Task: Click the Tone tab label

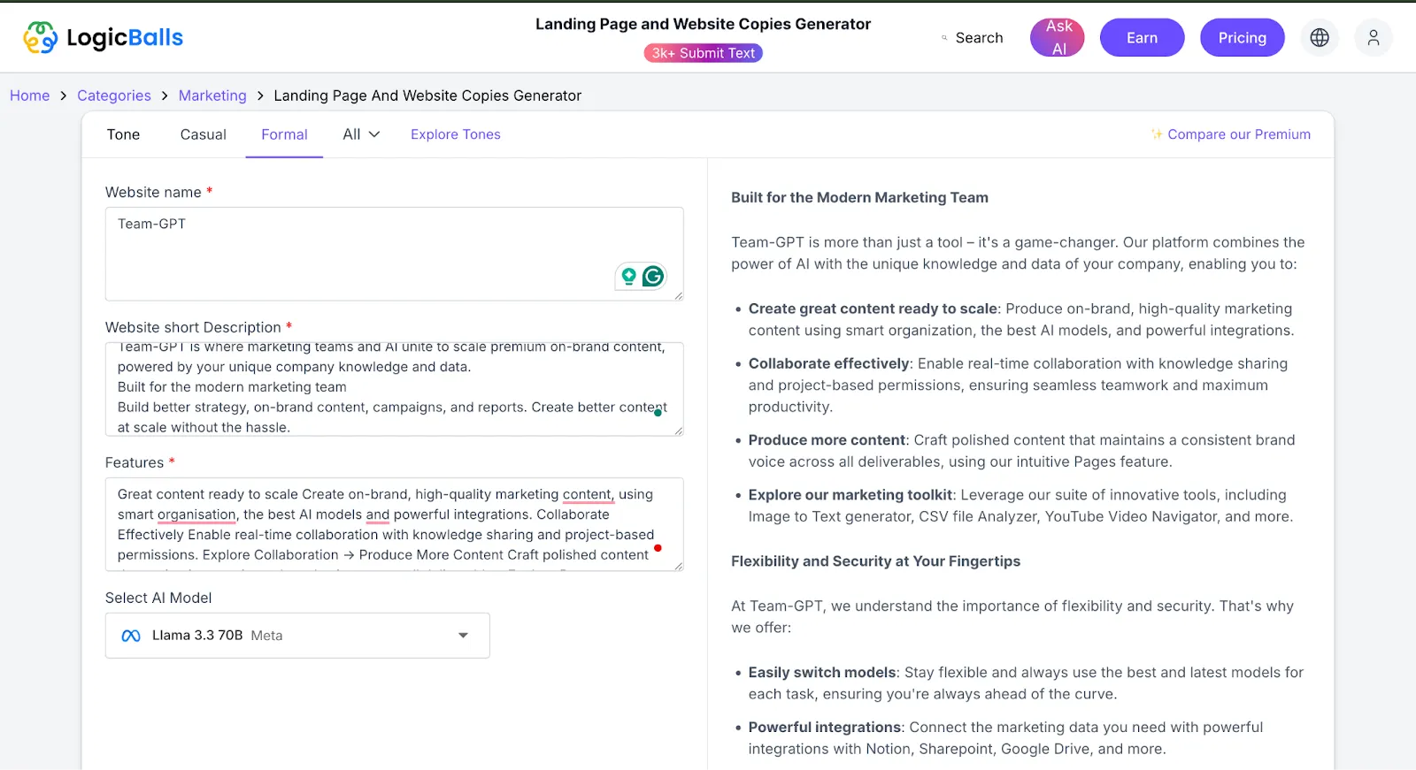Action: [x=123, y=134]
